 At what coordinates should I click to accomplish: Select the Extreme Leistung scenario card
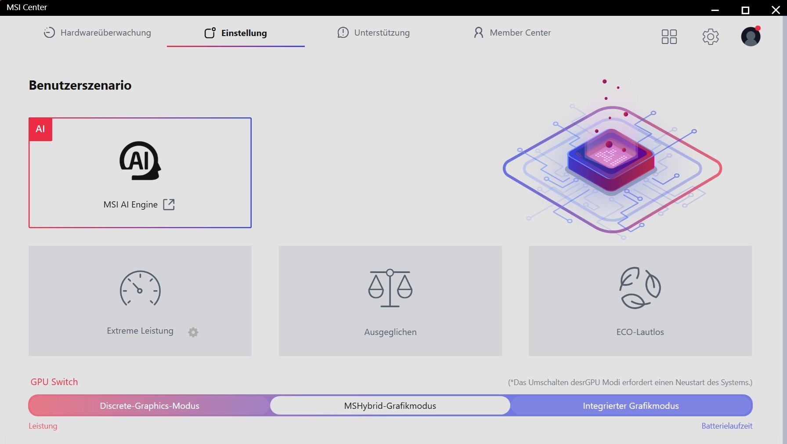(140, 301)
